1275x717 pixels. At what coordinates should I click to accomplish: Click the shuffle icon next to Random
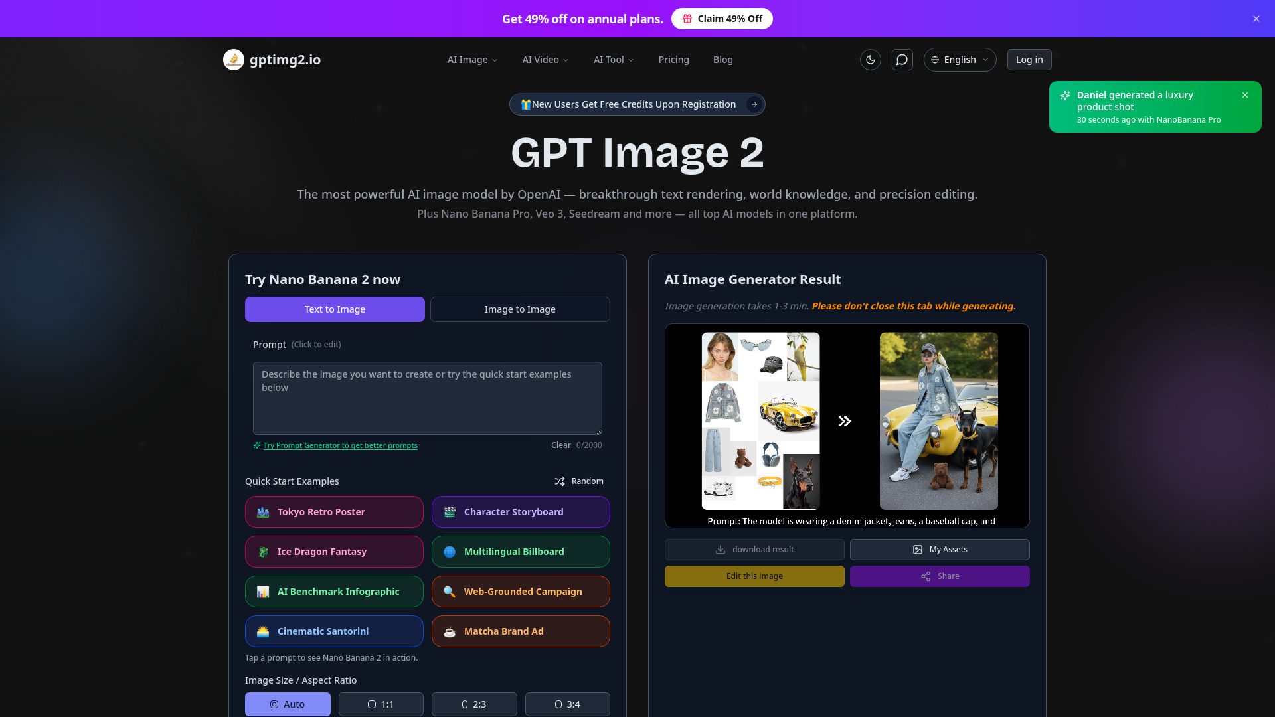click(560, 481)
